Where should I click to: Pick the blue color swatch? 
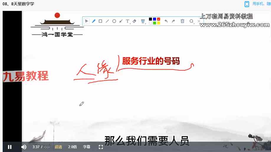pos(155,19)
